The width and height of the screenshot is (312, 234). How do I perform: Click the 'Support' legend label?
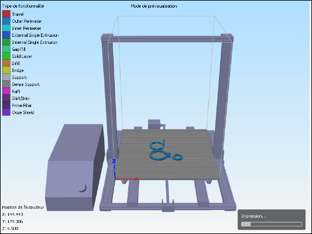coord(19,77)
